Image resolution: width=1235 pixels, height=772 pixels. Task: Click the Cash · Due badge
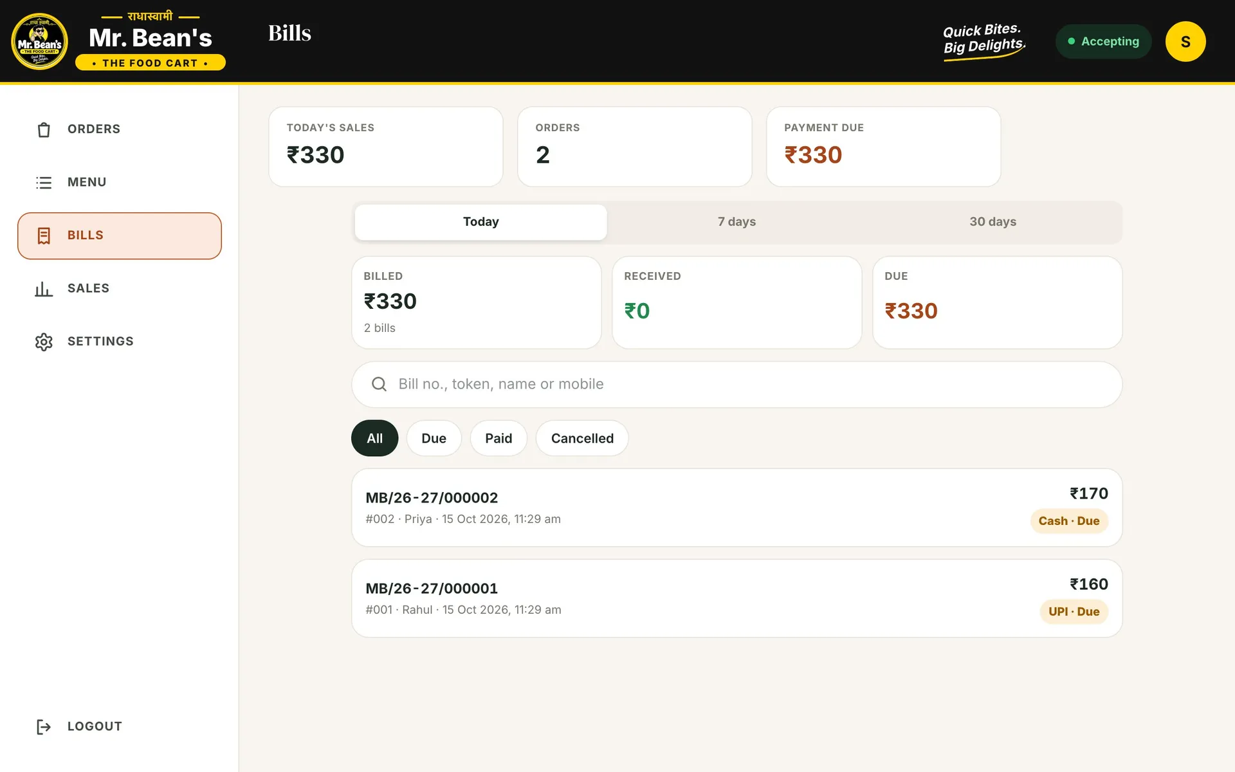tap(1069, 521)
